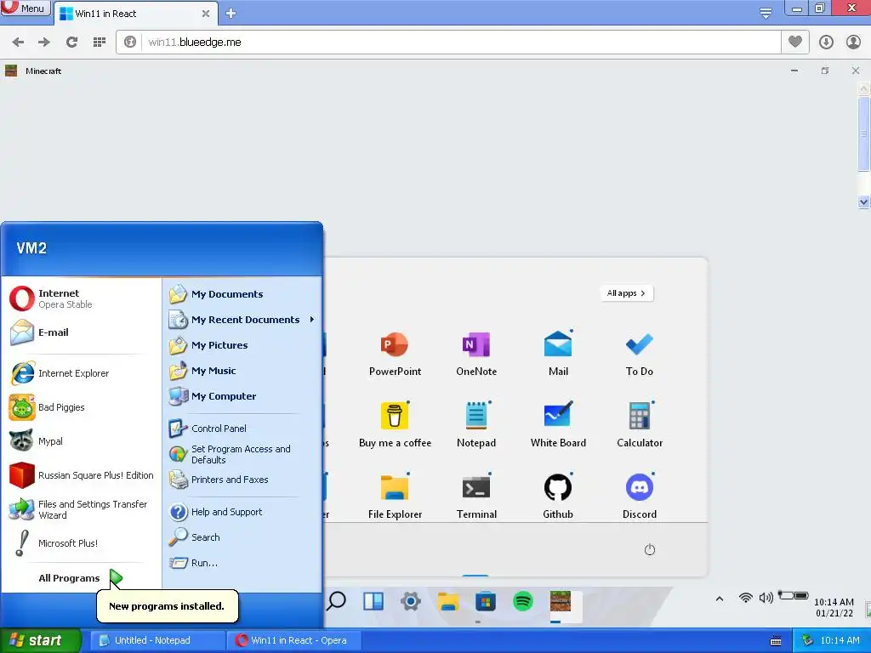The width and height of the screenshot is (871, 653).
Task: Click the XP start button
Action: 40,640
